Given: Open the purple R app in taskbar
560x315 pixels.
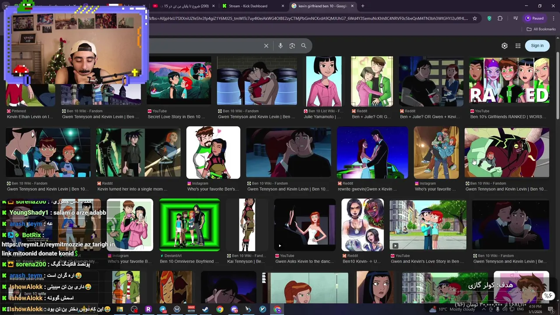Looking at the screenshot, I should click(x=148, y=309).
